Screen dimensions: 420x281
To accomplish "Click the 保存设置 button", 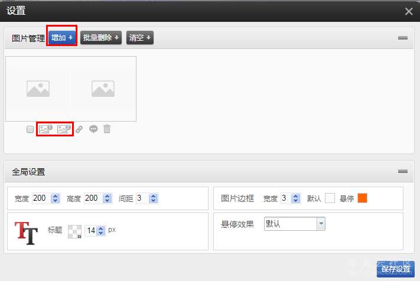I will tap(395, 269).
